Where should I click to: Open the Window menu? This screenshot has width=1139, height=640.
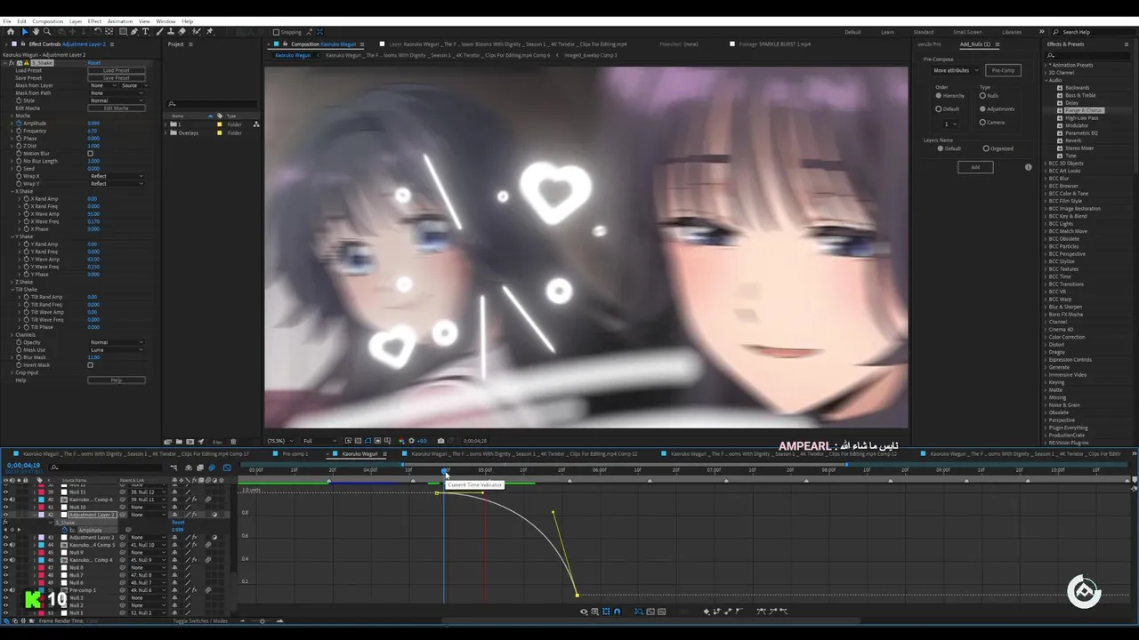[166, 21]
